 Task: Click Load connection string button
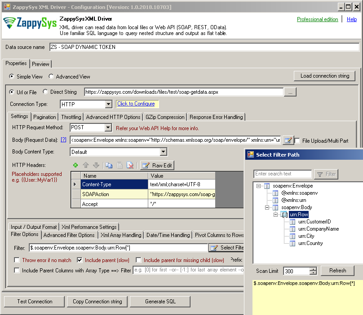324,76
